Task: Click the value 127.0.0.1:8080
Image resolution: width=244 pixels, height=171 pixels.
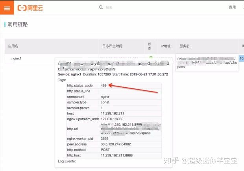Action: (x=112, y=119)
